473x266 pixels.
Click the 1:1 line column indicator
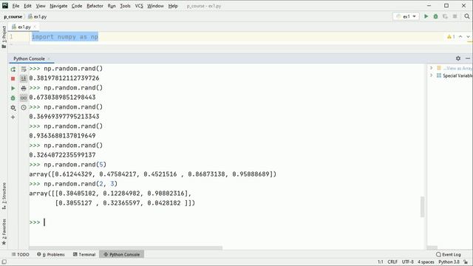(x=381, y=262)
